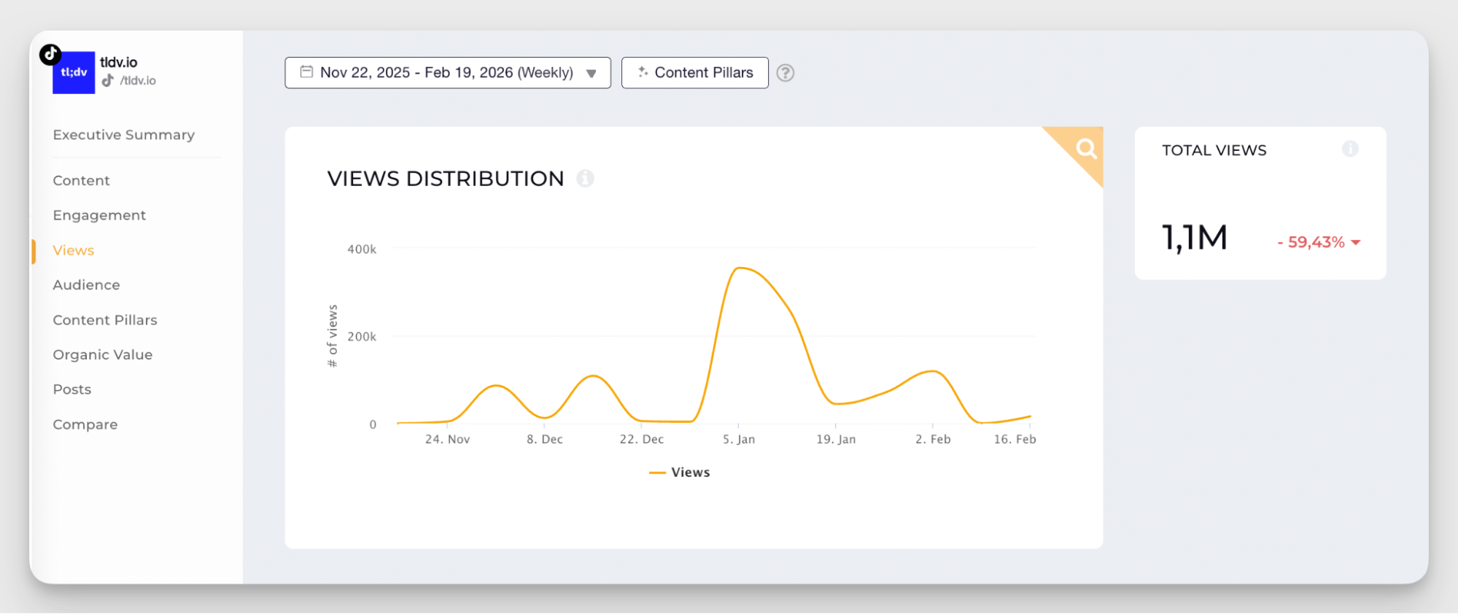
Task: Open the date range dropdown
Action: point(446,73)
